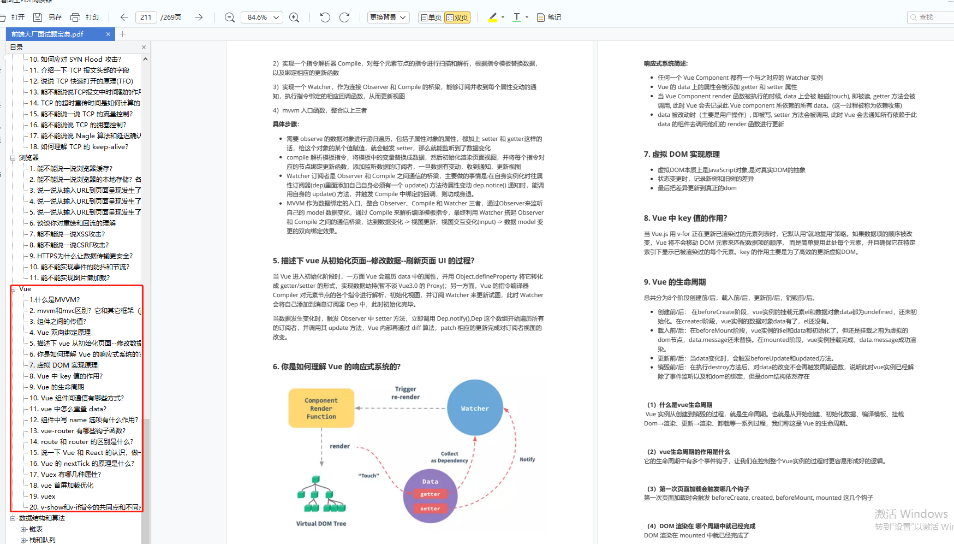Open outline item 16. Vue 的 nextTick 的原理是什么?
This screenshot has height=544, width=954.
(x=82, y=464)
